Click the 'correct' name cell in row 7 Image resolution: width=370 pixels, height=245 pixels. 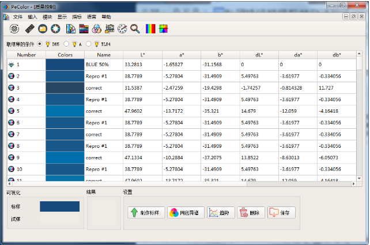[104, 134]
